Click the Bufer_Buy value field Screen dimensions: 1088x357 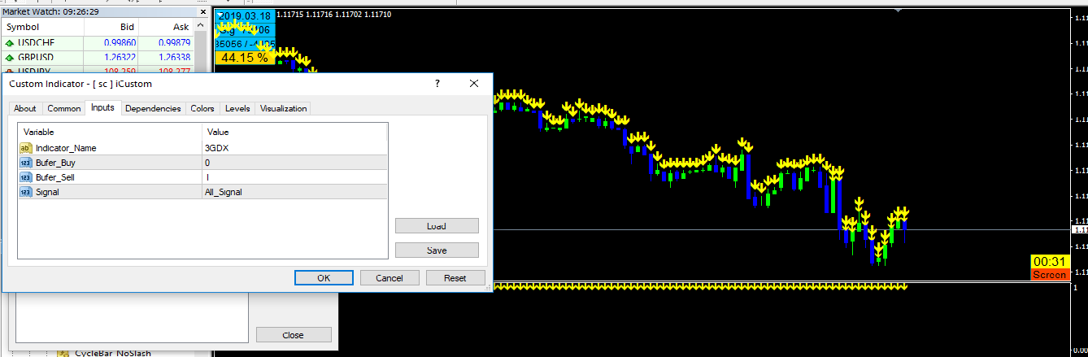click(294, 163)
